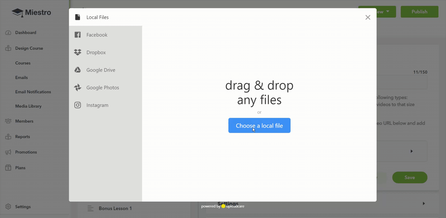This screenshot has width=446, height=218.
Task: Open Reports in the sidebar
Action: click(23, 137)
